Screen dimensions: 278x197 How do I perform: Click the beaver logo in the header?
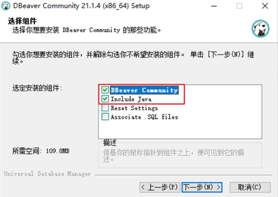tap(261, 29)
